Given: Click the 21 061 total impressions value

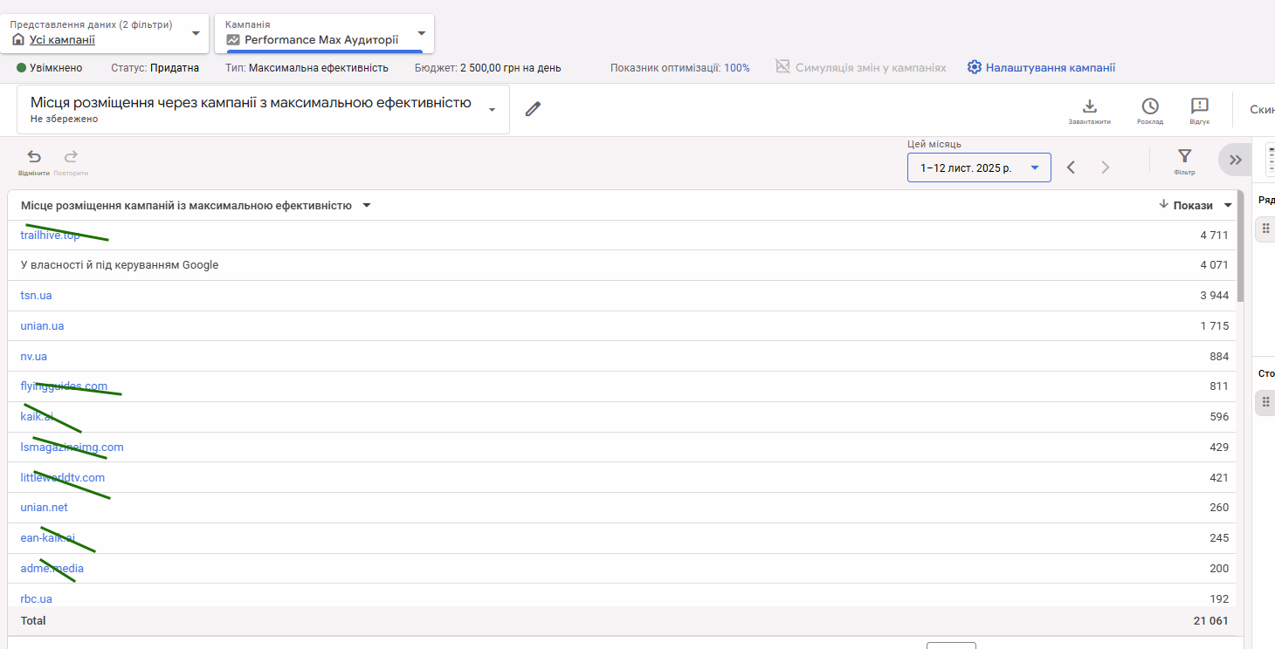Looking at the screenshot, I should (1211, 621).
